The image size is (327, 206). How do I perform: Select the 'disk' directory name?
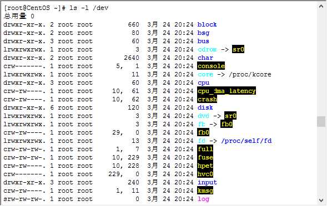205,107
